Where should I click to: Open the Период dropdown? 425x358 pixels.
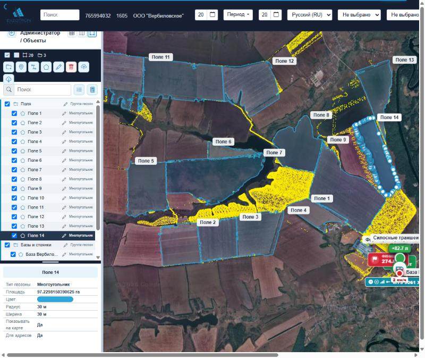coord(238,15)
